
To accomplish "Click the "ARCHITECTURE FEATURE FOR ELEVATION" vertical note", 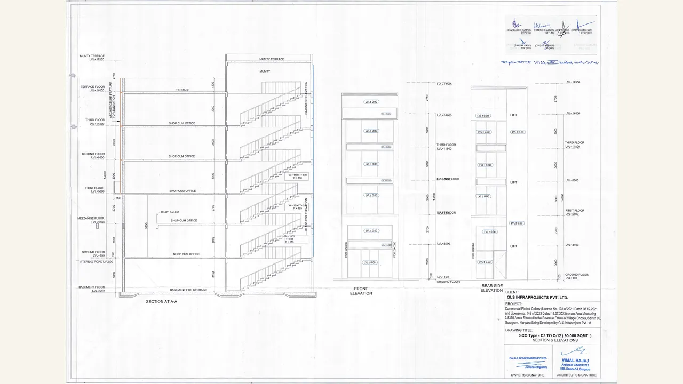I will (x=112, y=100).
